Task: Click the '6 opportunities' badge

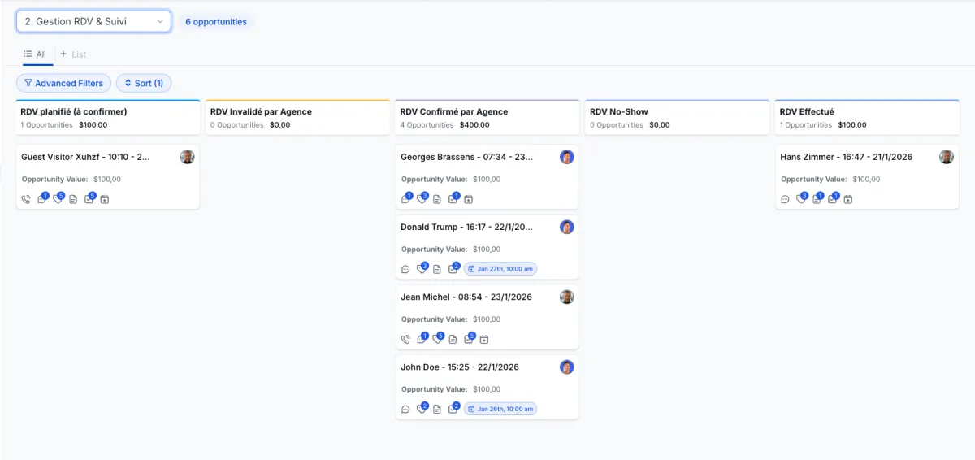Action: pyautogui.click(x=216, y=22)
